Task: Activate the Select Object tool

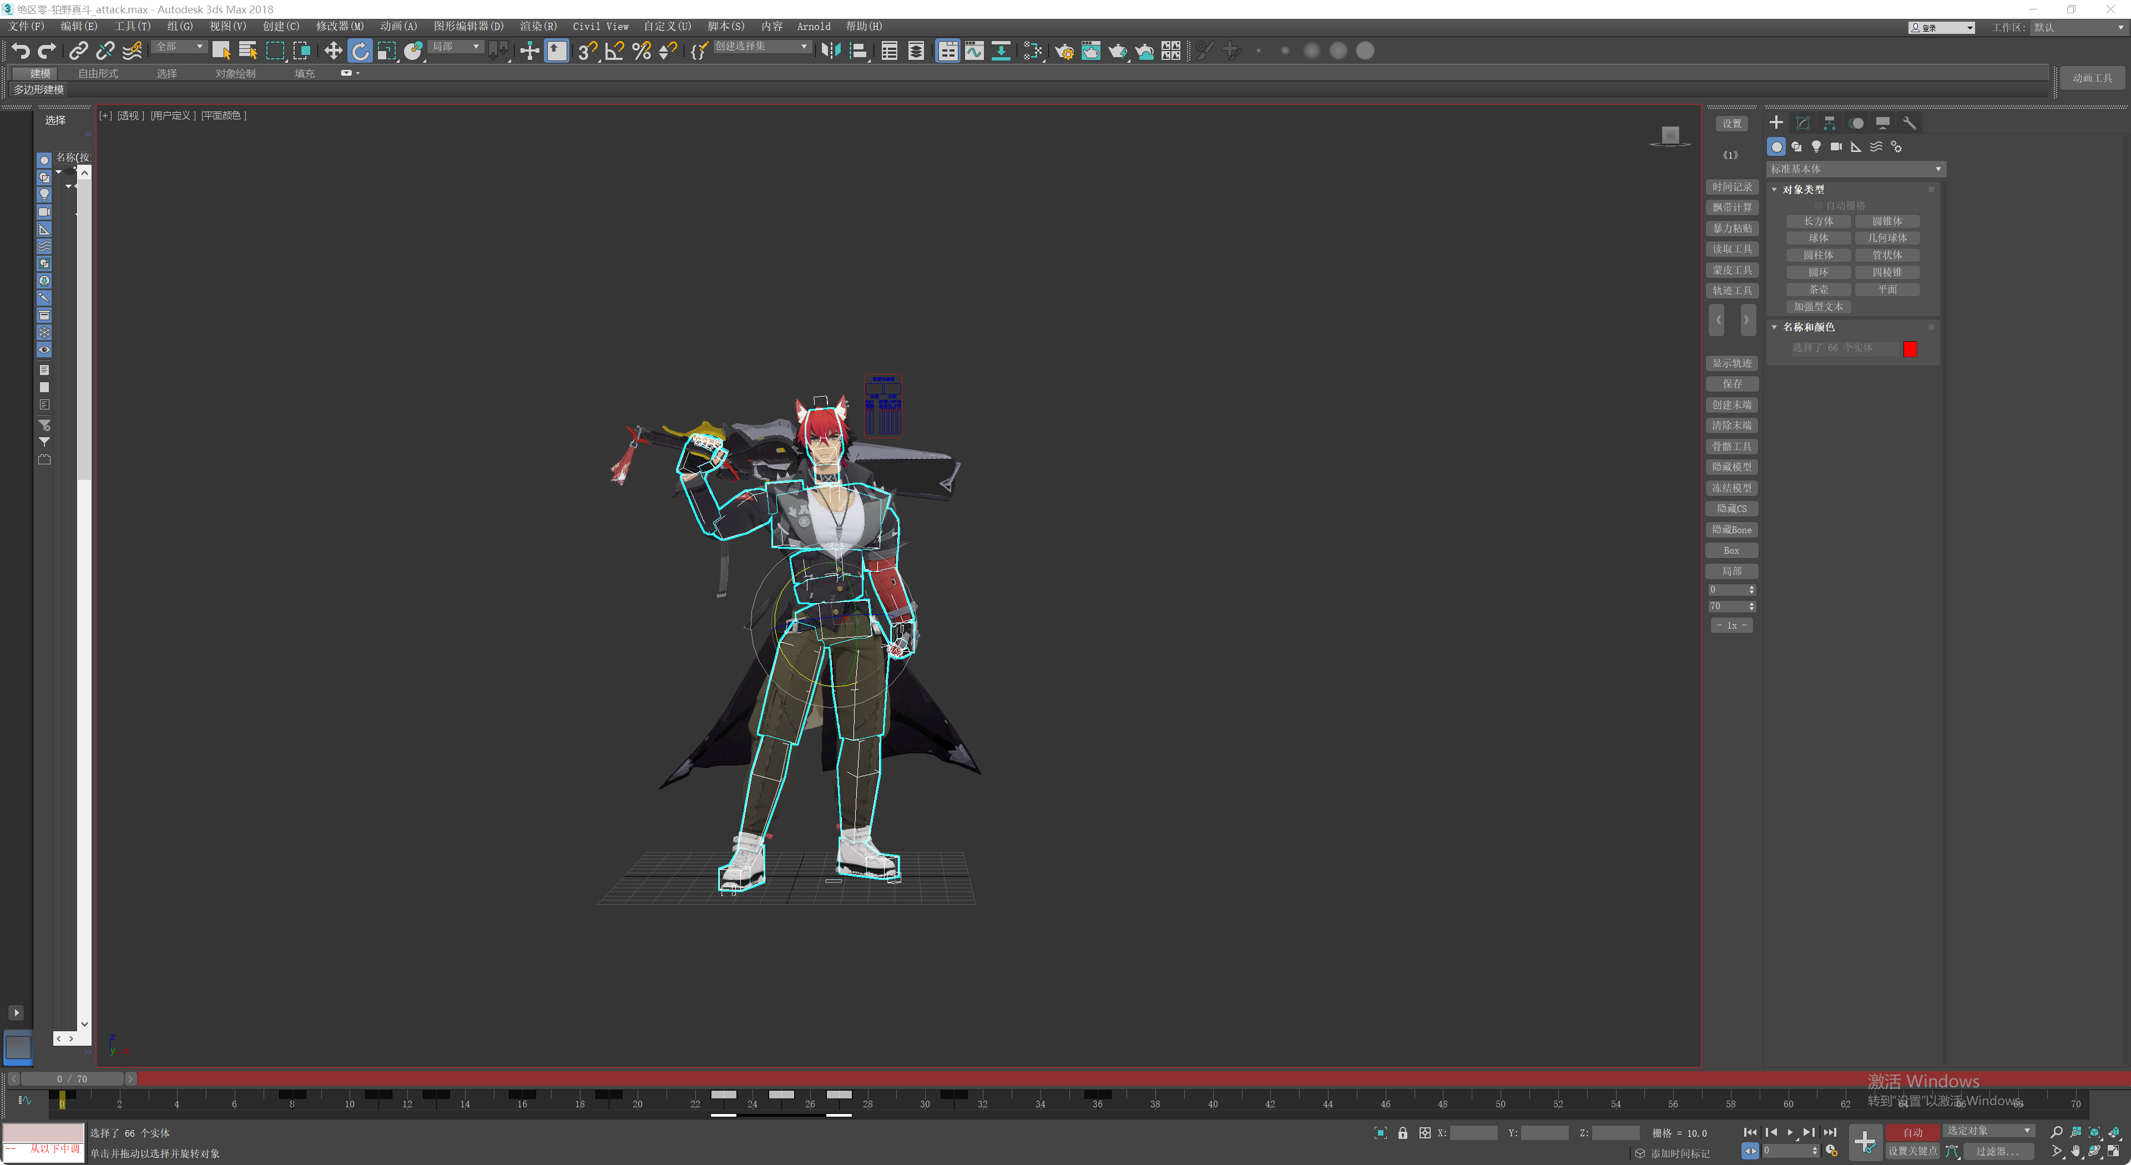Action: [221, 51]
